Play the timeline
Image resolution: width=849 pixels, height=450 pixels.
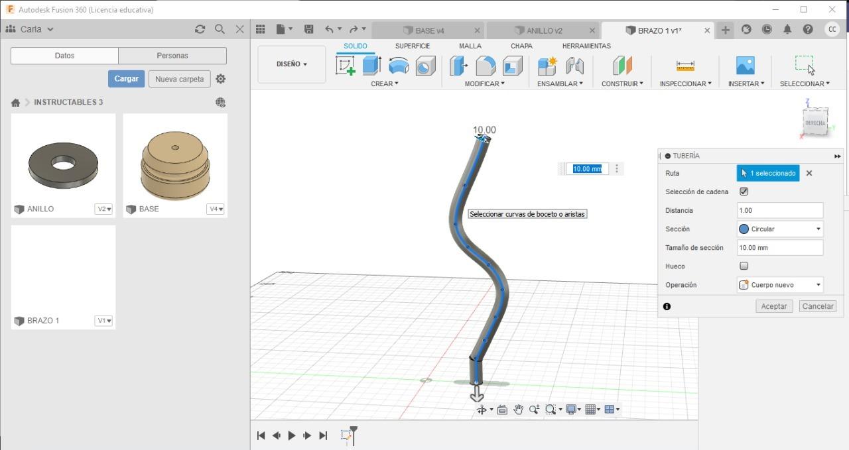292,435
